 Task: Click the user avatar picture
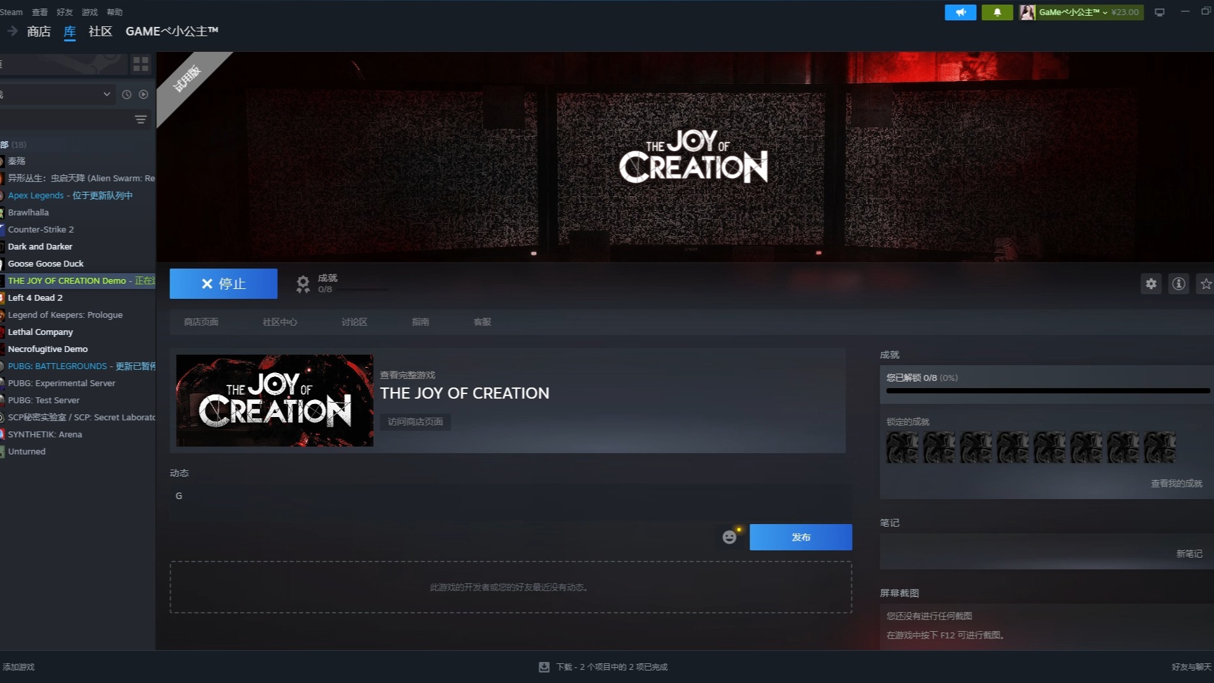[1027, 12]
